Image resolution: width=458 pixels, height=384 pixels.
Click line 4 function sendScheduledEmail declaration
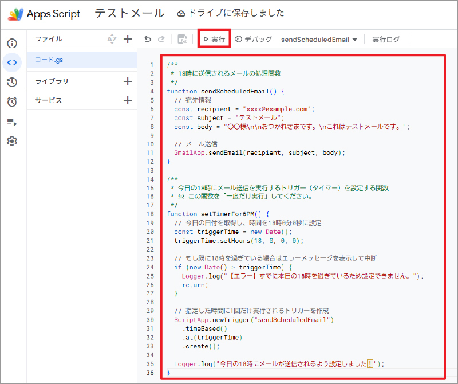tap(225, 91)
